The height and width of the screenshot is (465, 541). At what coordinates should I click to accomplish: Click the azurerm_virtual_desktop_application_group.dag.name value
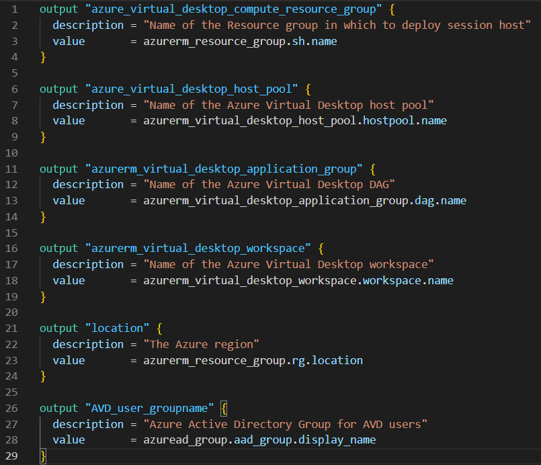click(304, 200)
